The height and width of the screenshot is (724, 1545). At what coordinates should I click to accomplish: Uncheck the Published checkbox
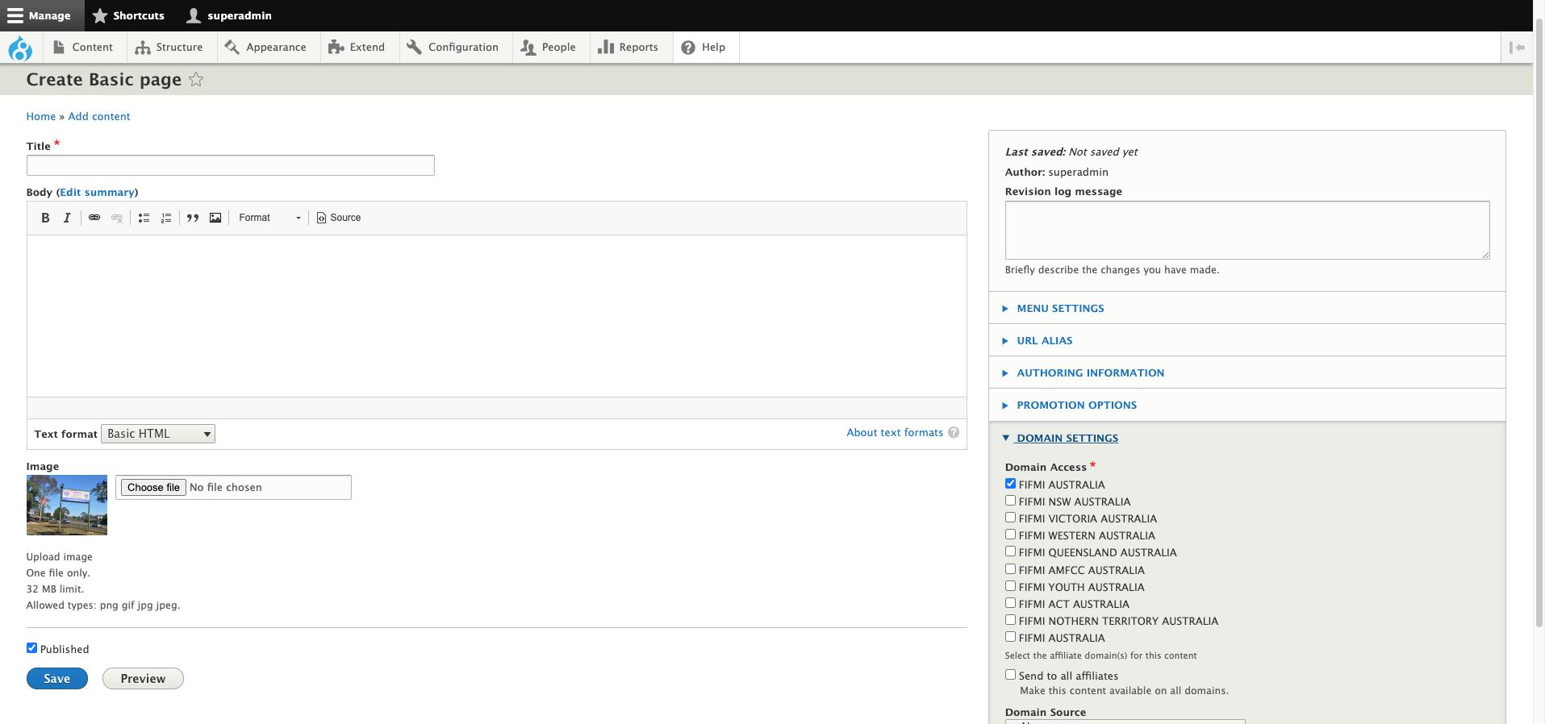[32, 648]
